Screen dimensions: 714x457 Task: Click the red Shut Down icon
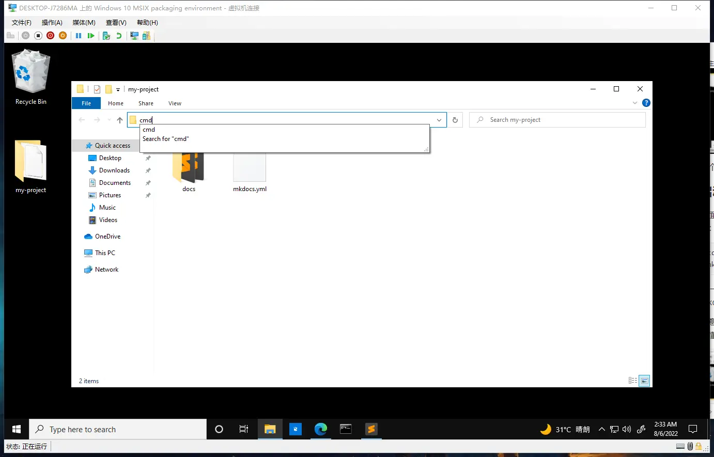pyautogui.click(x=50, y=36)
